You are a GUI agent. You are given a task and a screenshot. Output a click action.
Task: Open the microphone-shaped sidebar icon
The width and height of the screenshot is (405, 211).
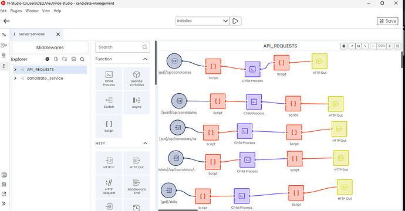4,56
